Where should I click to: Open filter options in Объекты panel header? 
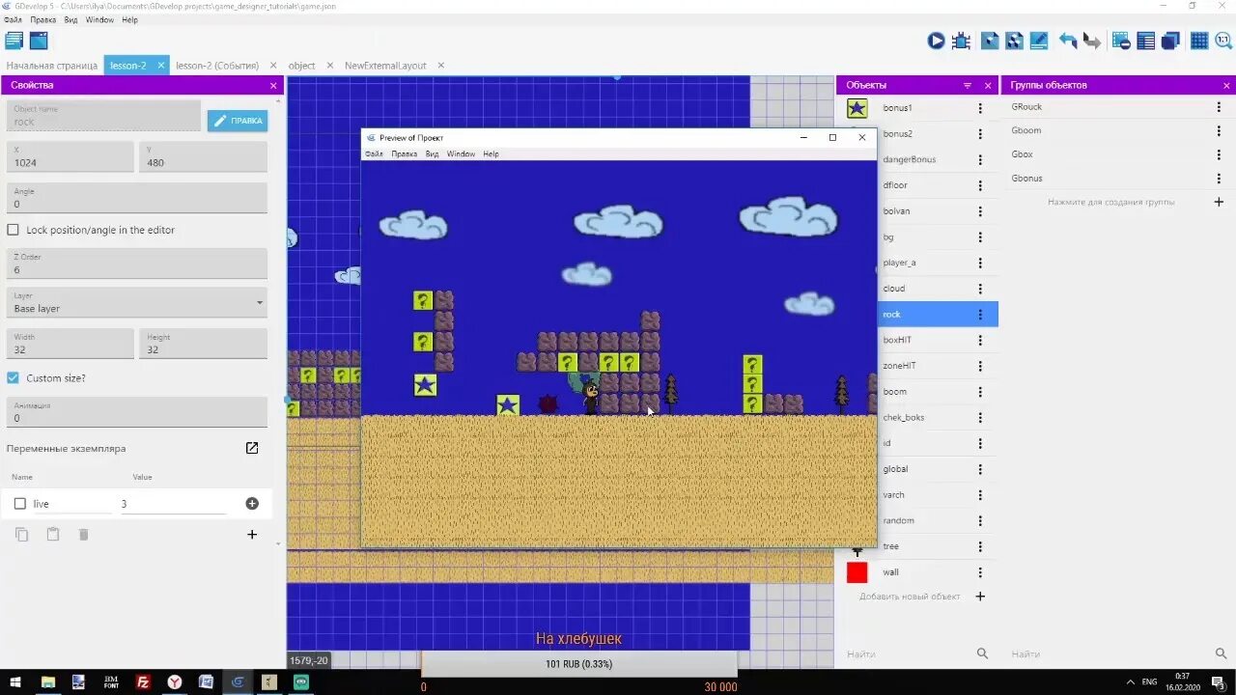(x=968, y=85)
